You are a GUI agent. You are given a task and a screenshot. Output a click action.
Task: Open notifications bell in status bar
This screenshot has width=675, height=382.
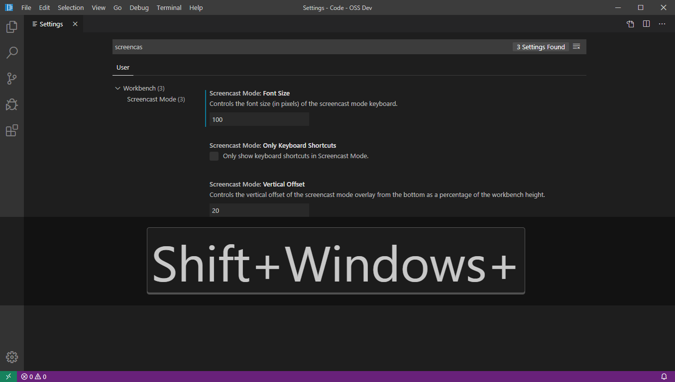coord(664,377)
